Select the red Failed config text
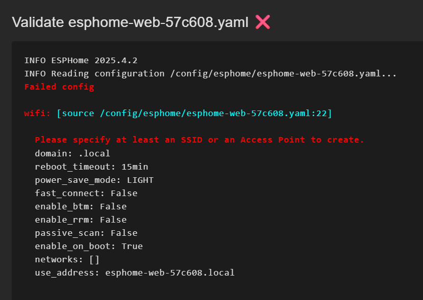Viewport: 423px width, 300px height. pos(59,87)
